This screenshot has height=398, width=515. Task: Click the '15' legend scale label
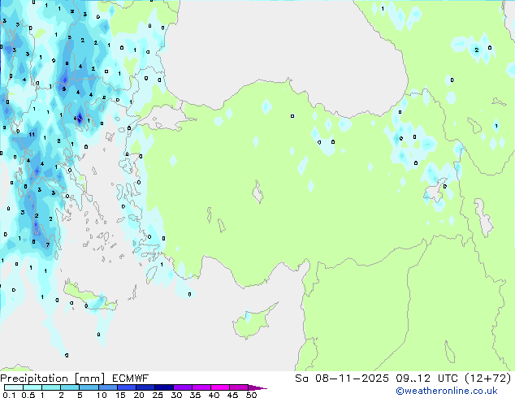(120, 395)
